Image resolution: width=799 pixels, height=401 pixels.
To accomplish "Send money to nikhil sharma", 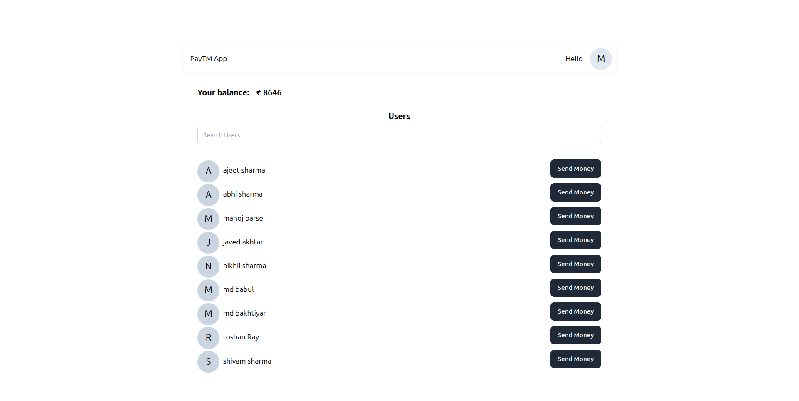I will pyautogui.click(x=575, y=264).
